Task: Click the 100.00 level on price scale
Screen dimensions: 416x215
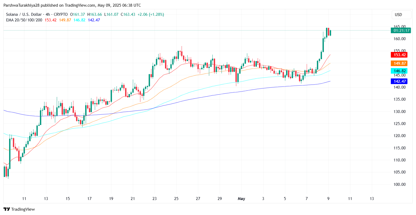Action: tap(399, 184)
